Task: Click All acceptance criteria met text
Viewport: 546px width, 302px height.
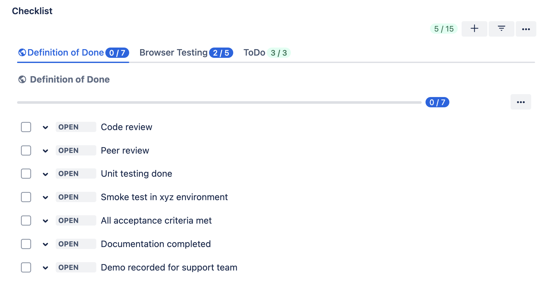Action: (x=156, y=221)
